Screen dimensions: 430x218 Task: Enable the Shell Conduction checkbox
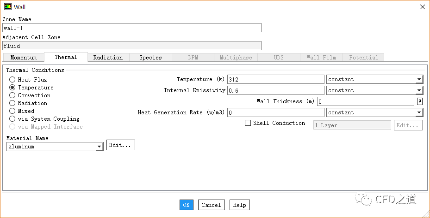click(x=248, y=123)
